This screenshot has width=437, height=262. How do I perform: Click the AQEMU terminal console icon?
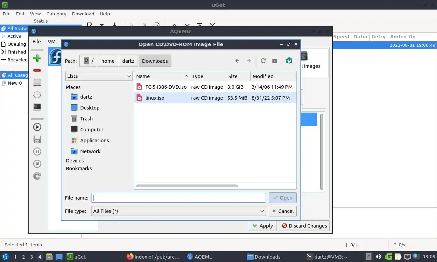click(37, 107)
